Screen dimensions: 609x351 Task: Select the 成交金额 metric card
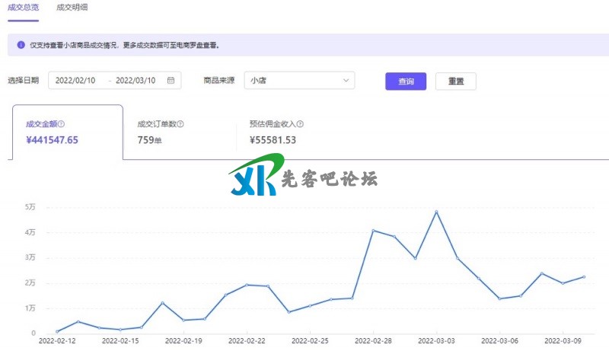tap(67, 132)
